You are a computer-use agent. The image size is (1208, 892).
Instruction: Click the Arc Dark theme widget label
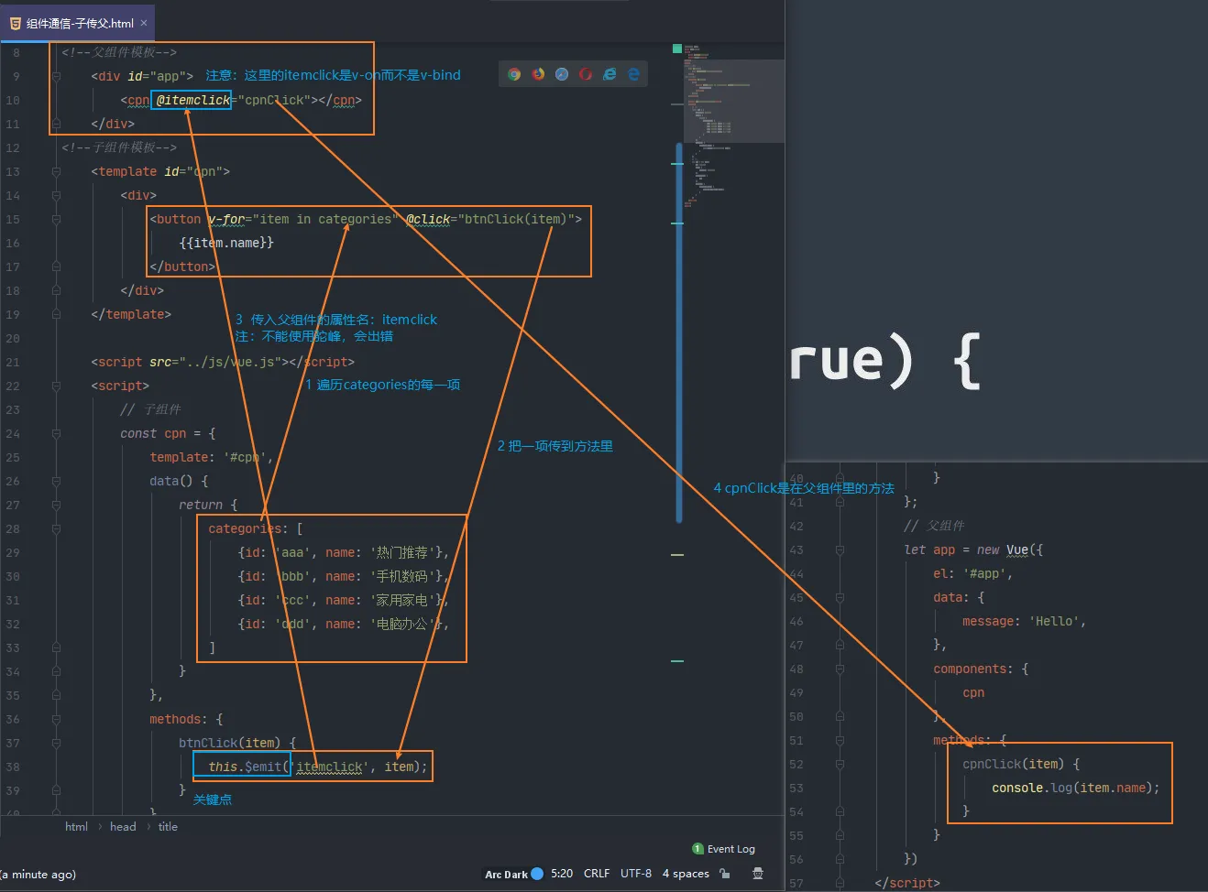506,875
